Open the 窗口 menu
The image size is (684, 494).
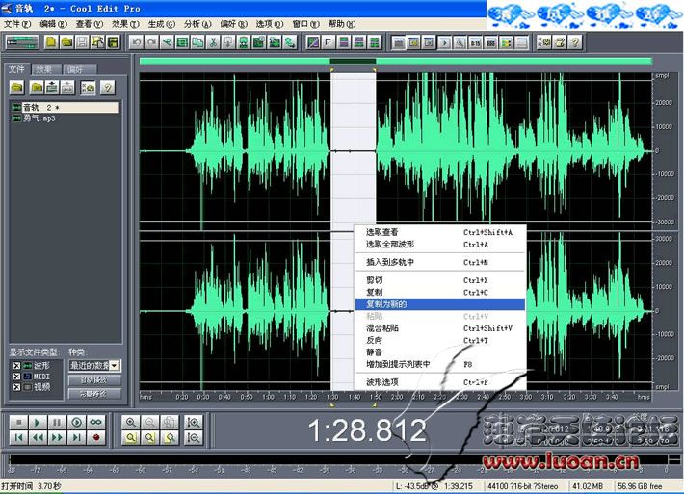coord(305,23)
